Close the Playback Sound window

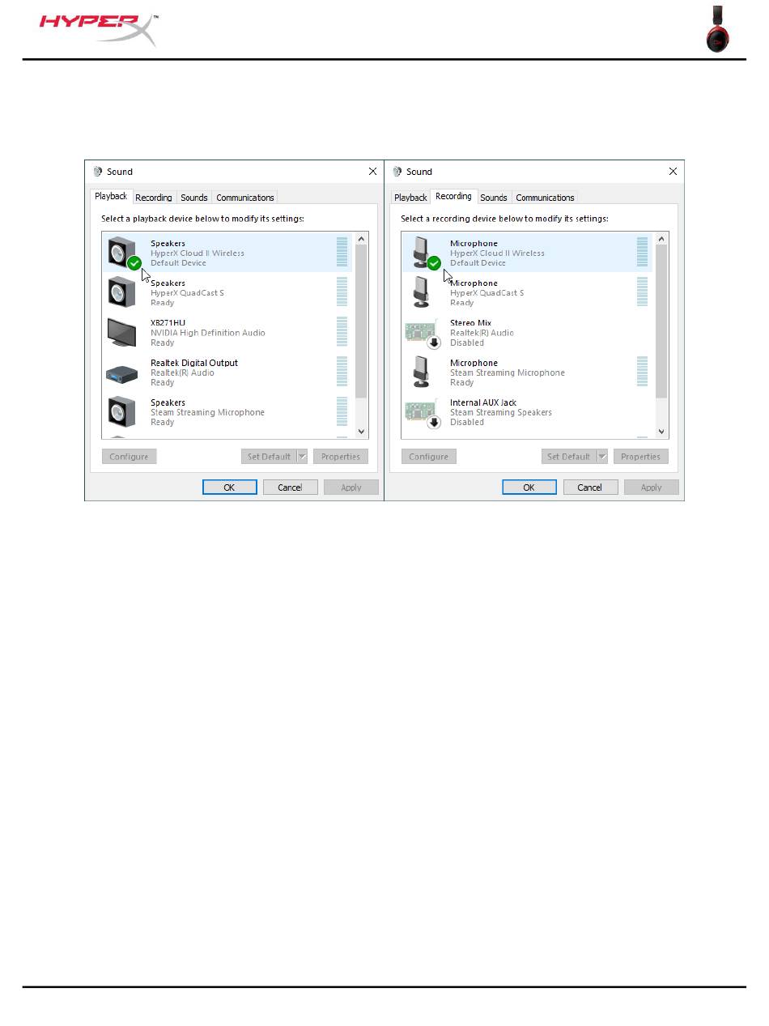[372, 172]
